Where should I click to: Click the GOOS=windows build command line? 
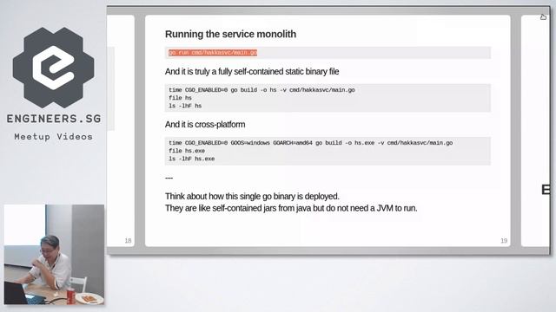tap(311, 143)
